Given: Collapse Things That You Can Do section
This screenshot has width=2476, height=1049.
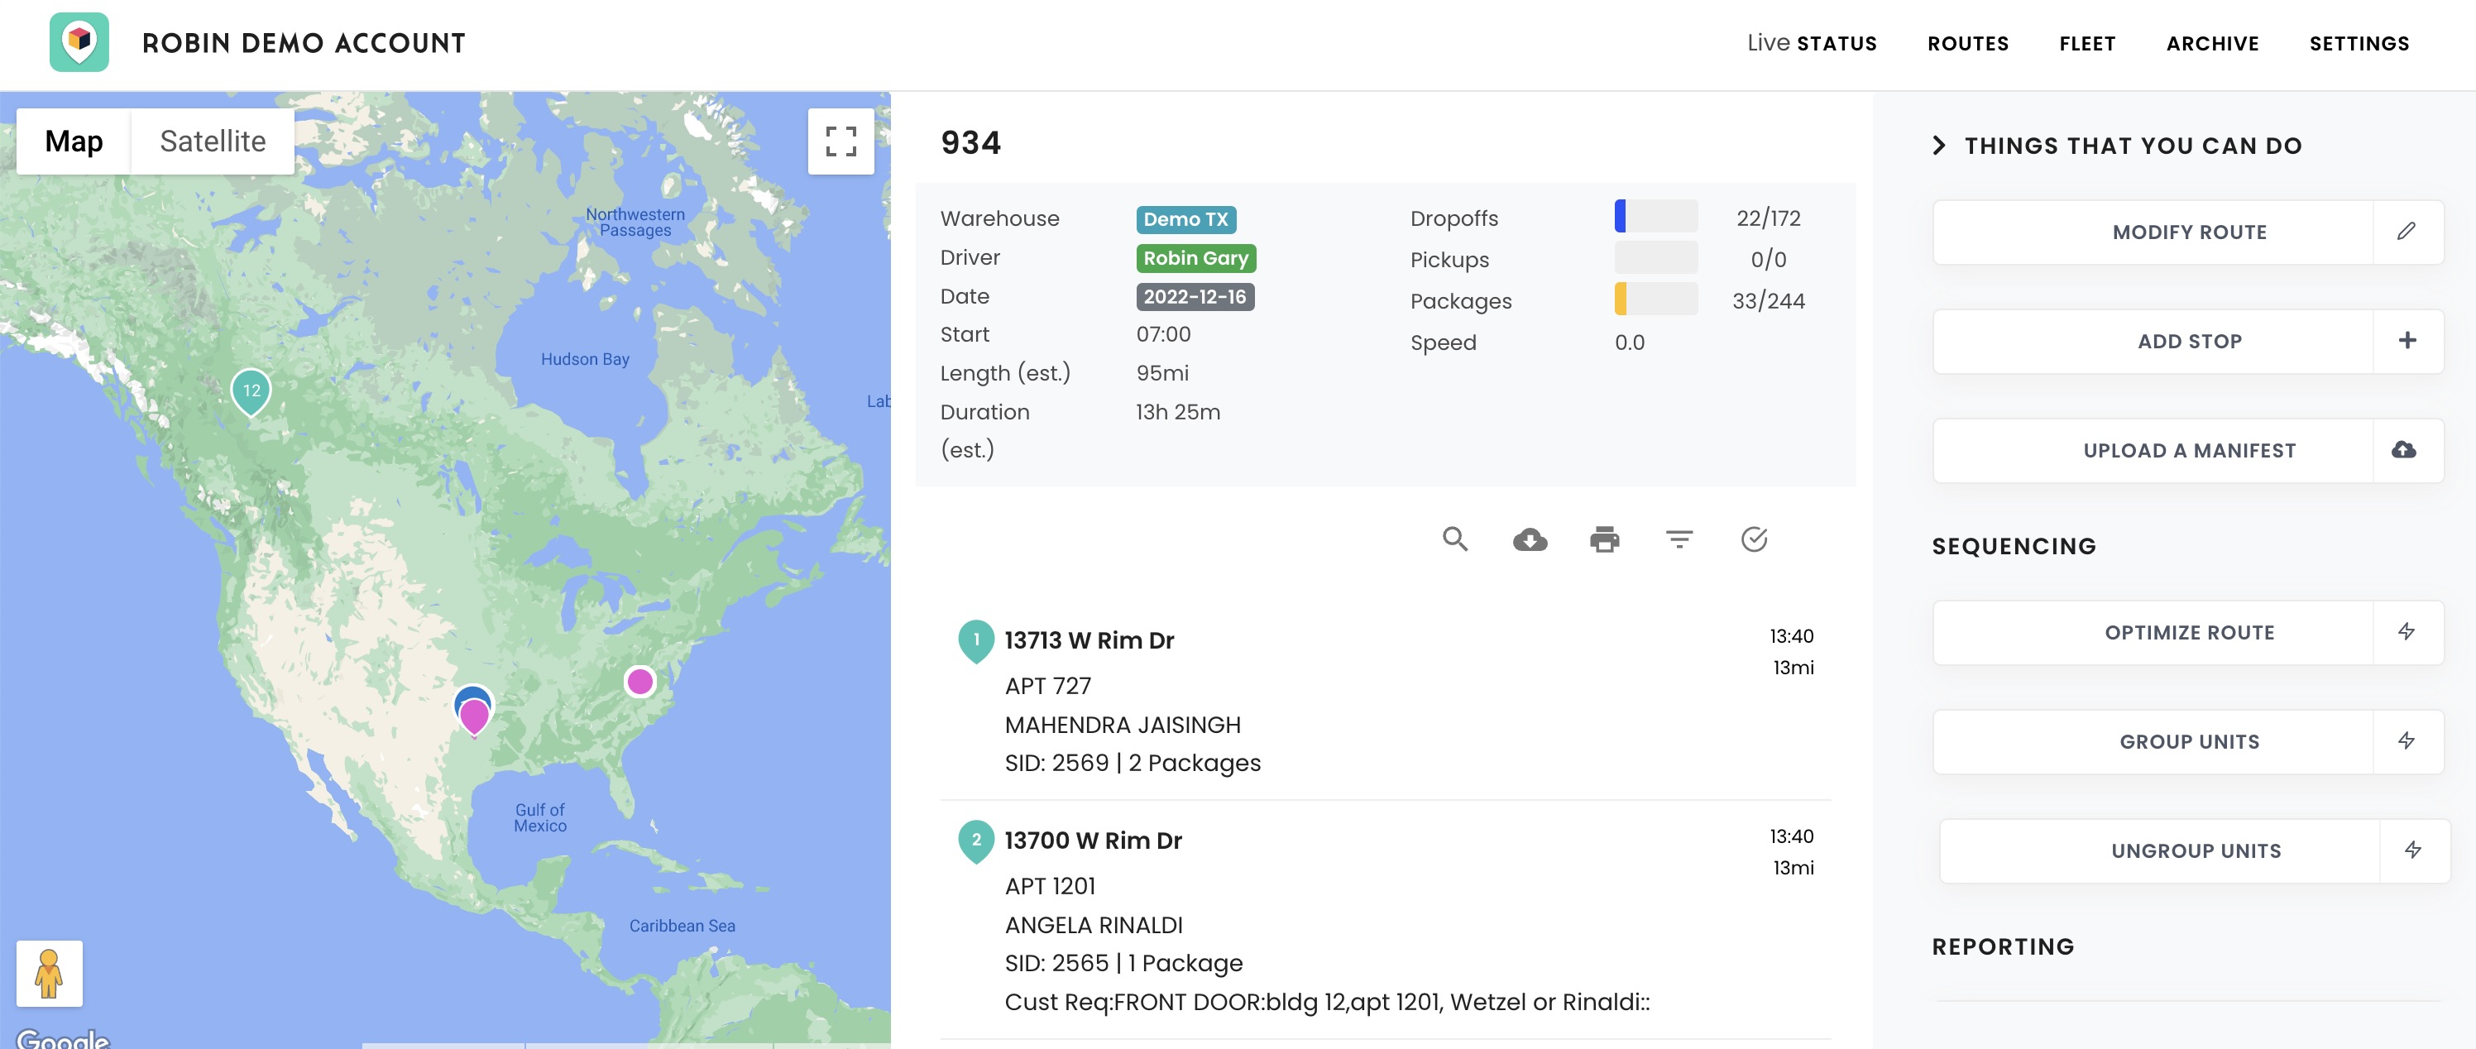Looking at the screenshot, I should 1939,145.
